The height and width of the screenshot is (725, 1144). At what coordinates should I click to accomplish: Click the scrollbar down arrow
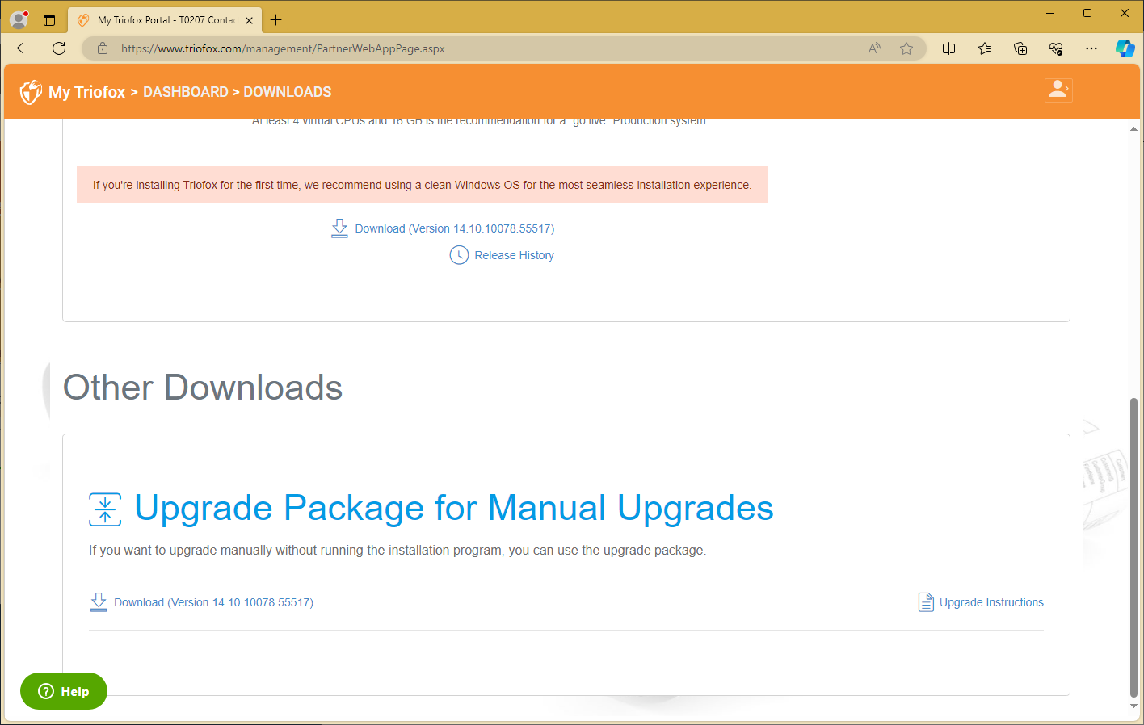pyautogui.click(x=1133, y=706)
